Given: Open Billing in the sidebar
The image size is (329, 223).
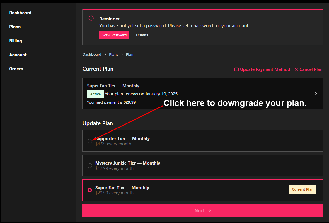Looking at the screenshot, I should click(x=16, y=41).
